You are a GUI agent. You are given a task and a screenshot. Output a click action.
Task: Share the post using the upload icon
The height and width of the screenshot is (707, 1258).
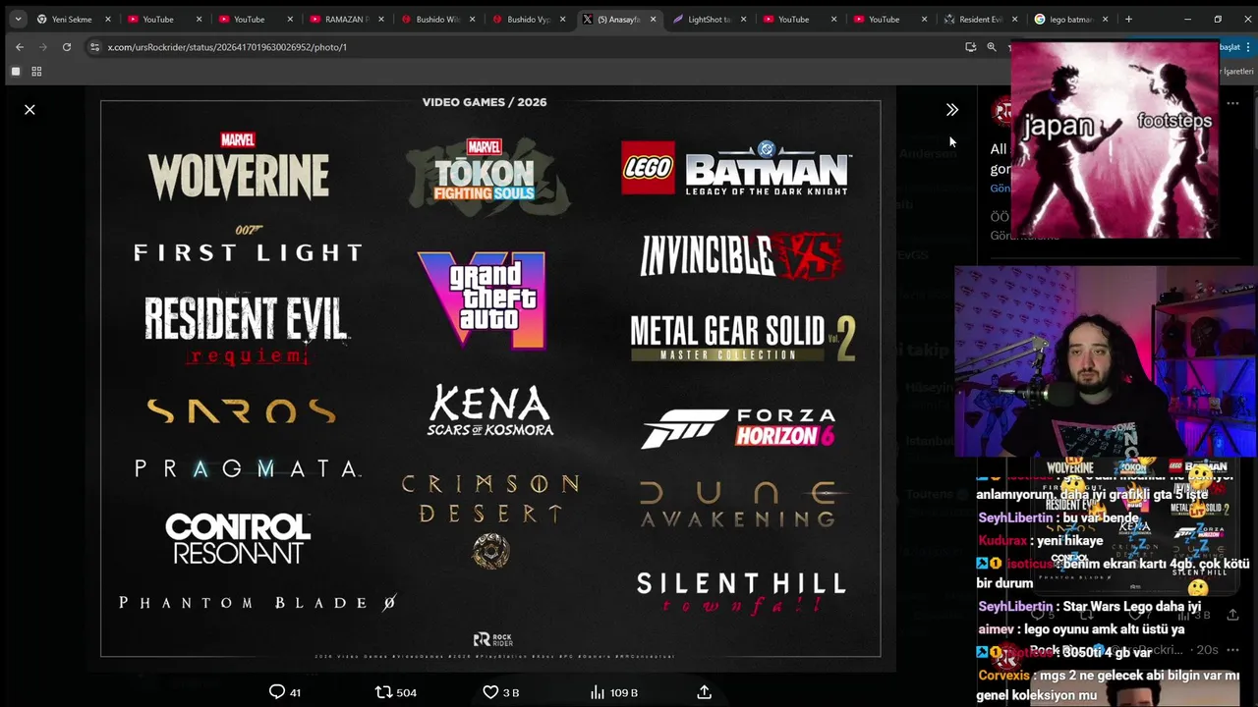[x=704, y=692]
